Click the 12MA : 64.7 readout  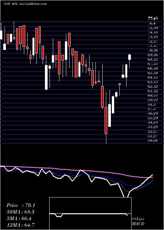click(x=21, y=225)
